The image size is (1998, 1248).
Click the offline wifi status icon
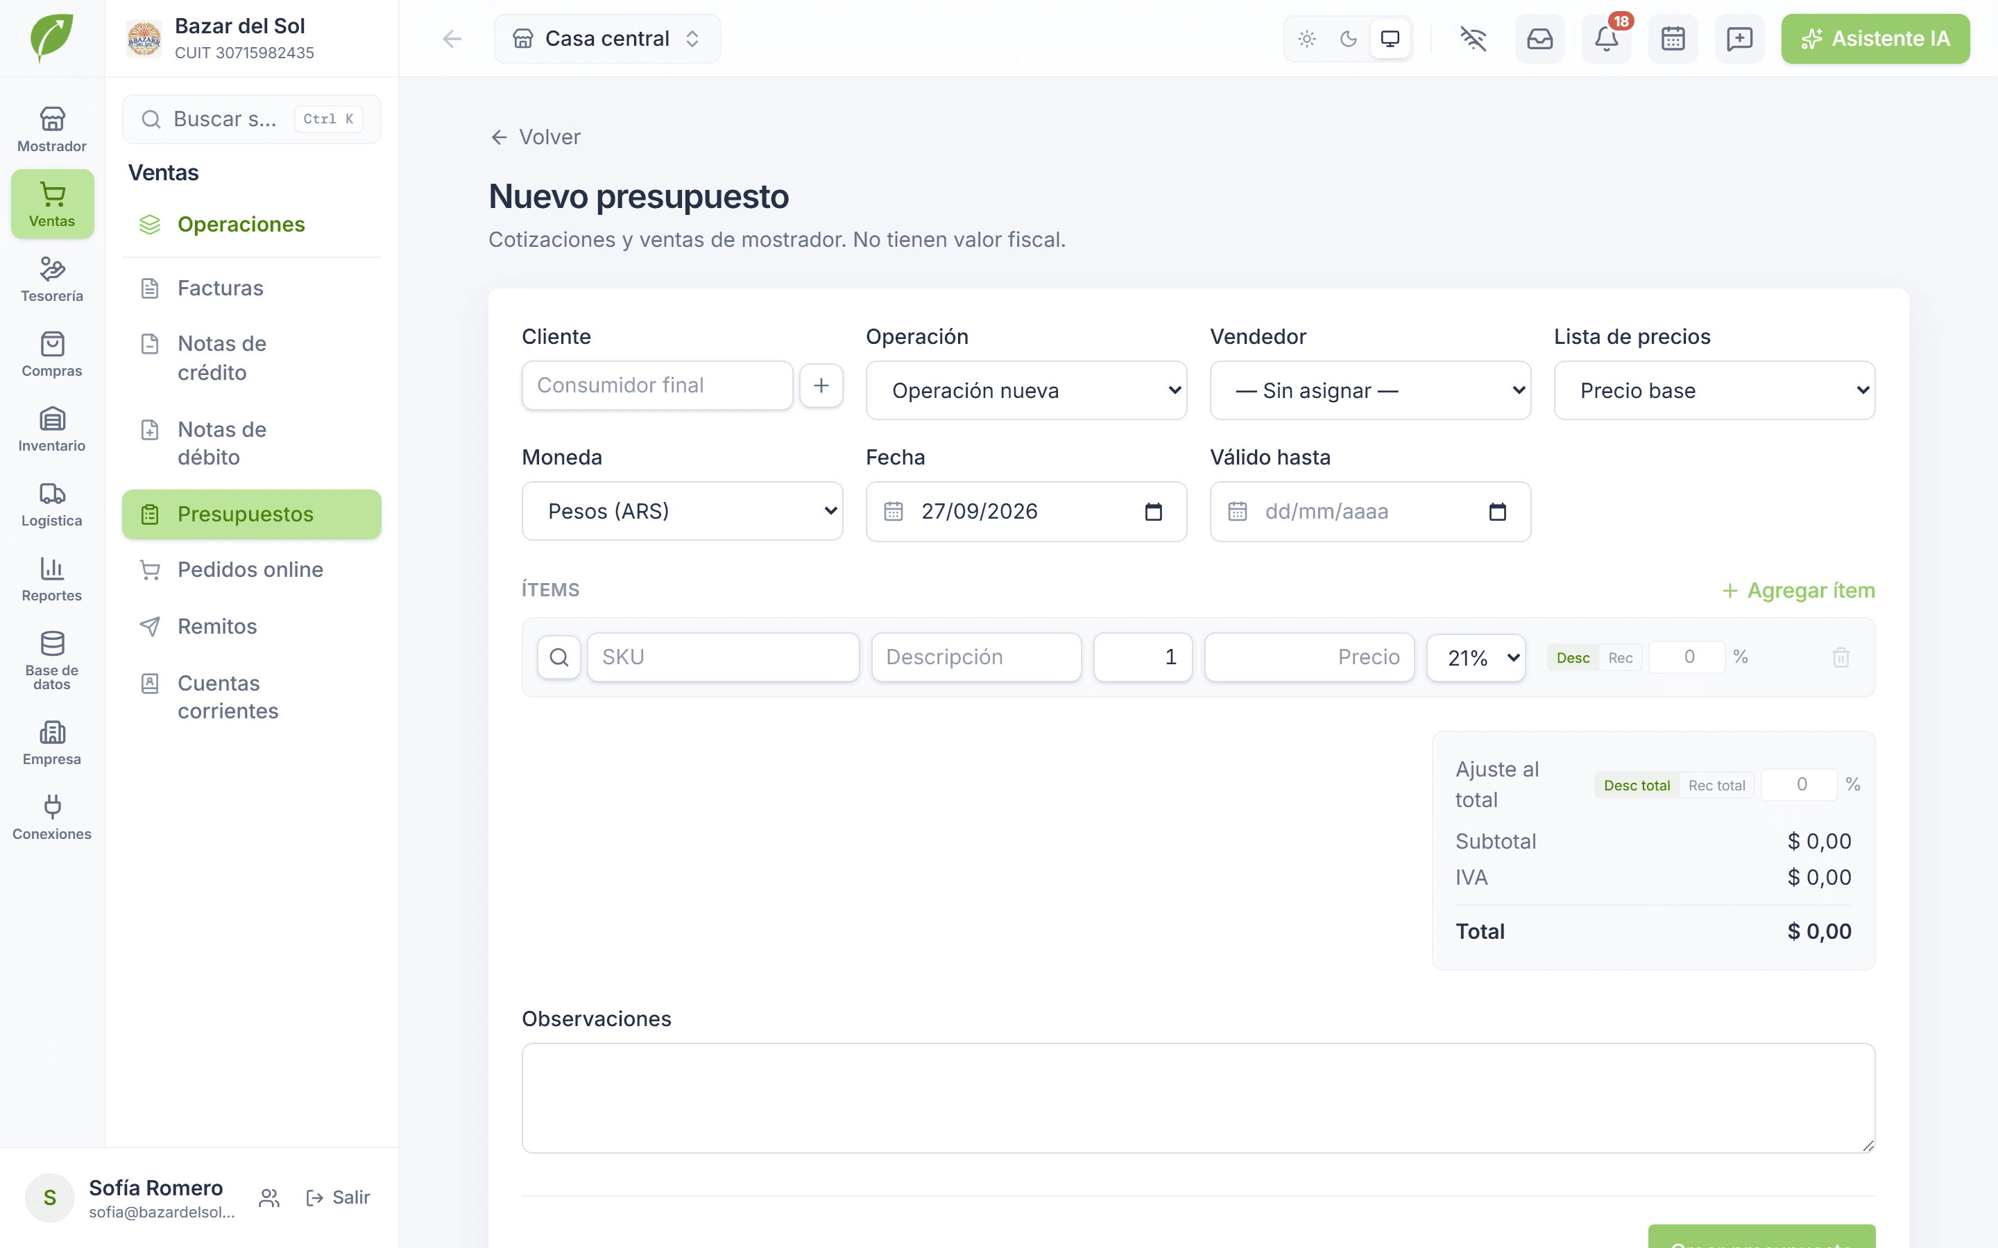click(1473, 39)
